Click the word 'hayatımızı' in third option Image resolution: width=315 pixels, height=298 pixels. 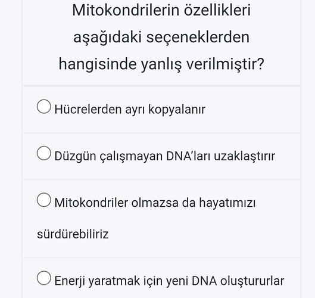pos(227,203)
